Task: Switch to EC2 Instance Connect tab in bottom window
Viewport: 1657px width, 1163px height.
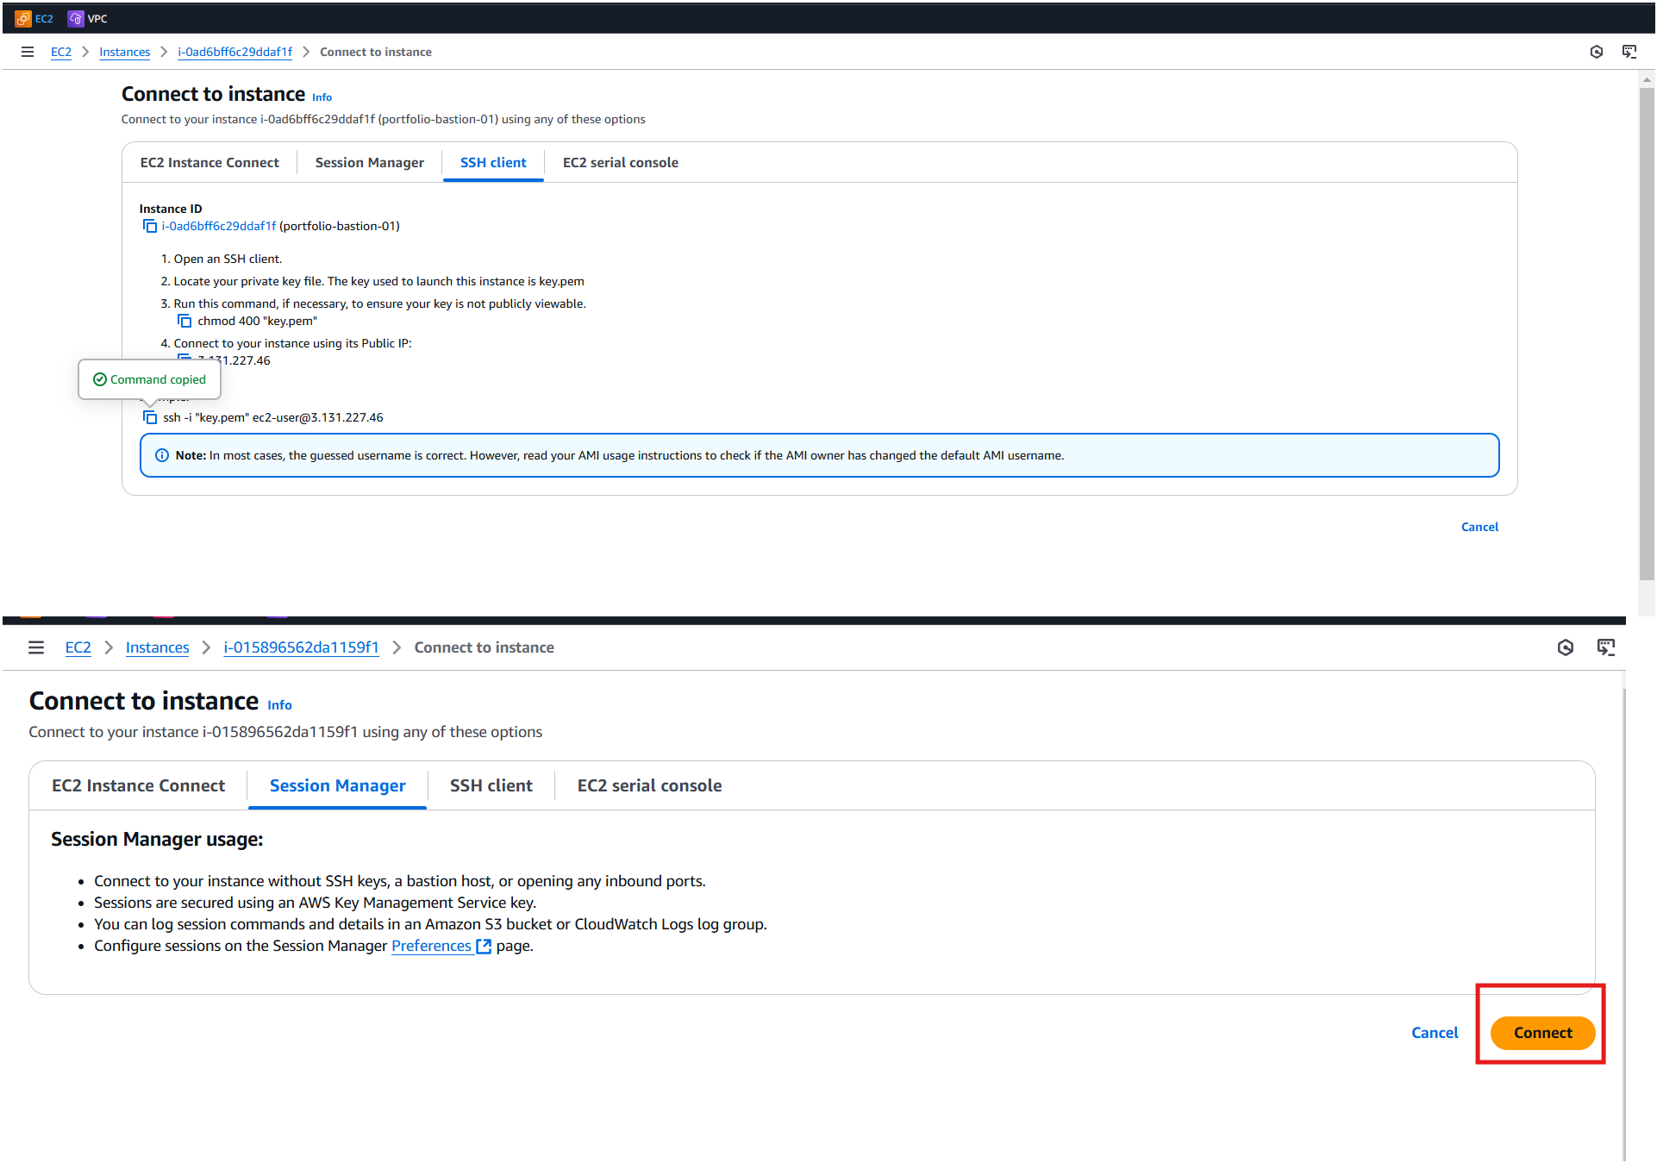Action: 138,785
